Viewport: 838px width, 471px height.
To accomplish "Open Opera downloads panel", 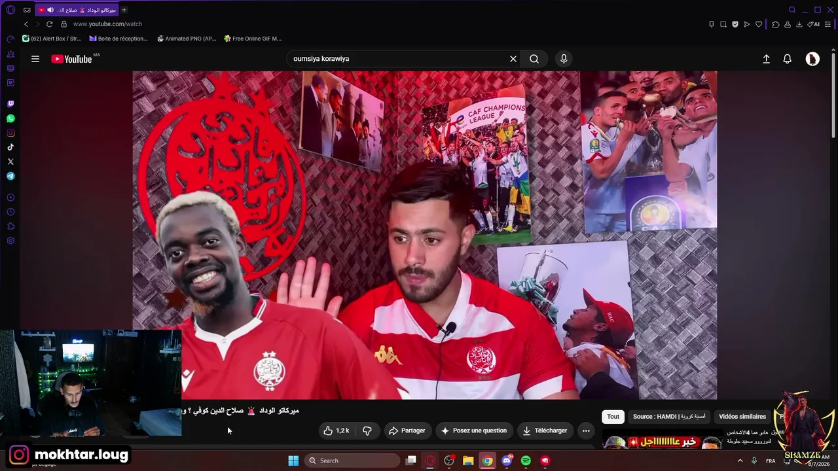I will pos(799,24).
